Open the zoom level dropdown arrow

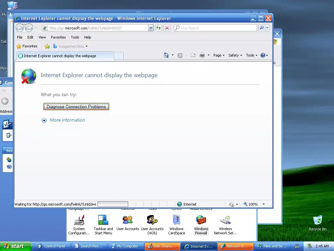264,204
